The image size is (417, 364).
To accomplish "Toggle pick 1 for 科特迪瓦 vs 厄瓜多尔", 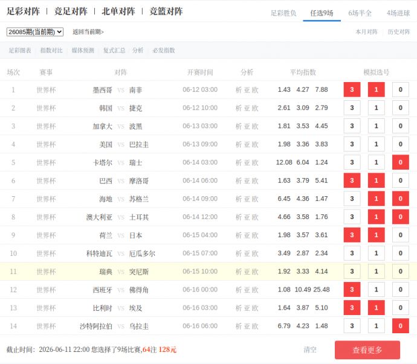I will click(x=376, y=253).
